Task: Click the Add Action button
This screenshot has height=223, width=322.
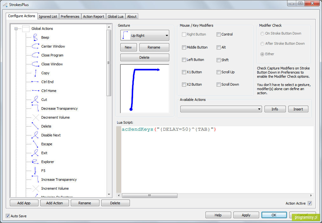Action: click(54, 203)
